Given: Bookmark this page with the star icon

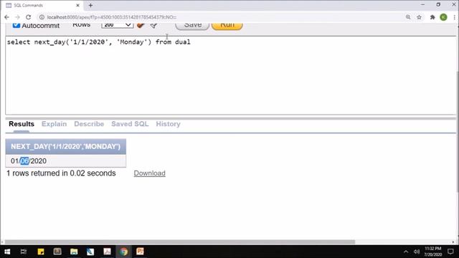Looking at the screenshot, I should click(419, 17).
